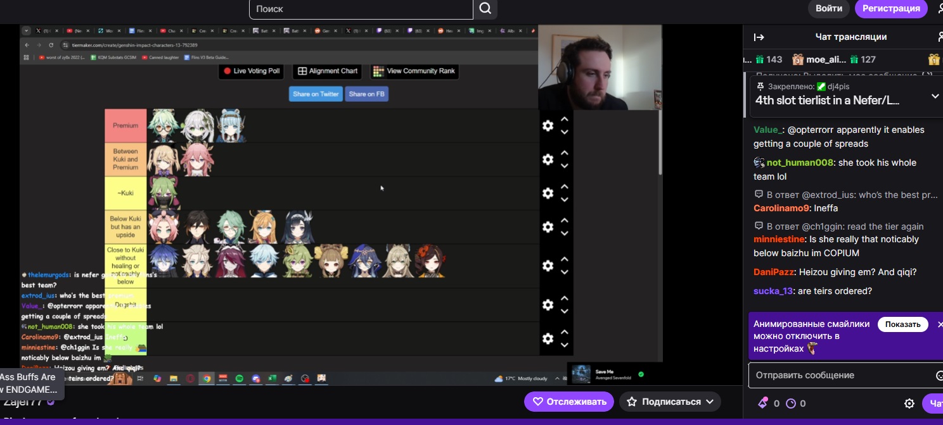Click the Canned laughter bookmark
Screen dimensions: 943x425
[x=161, y=58]
